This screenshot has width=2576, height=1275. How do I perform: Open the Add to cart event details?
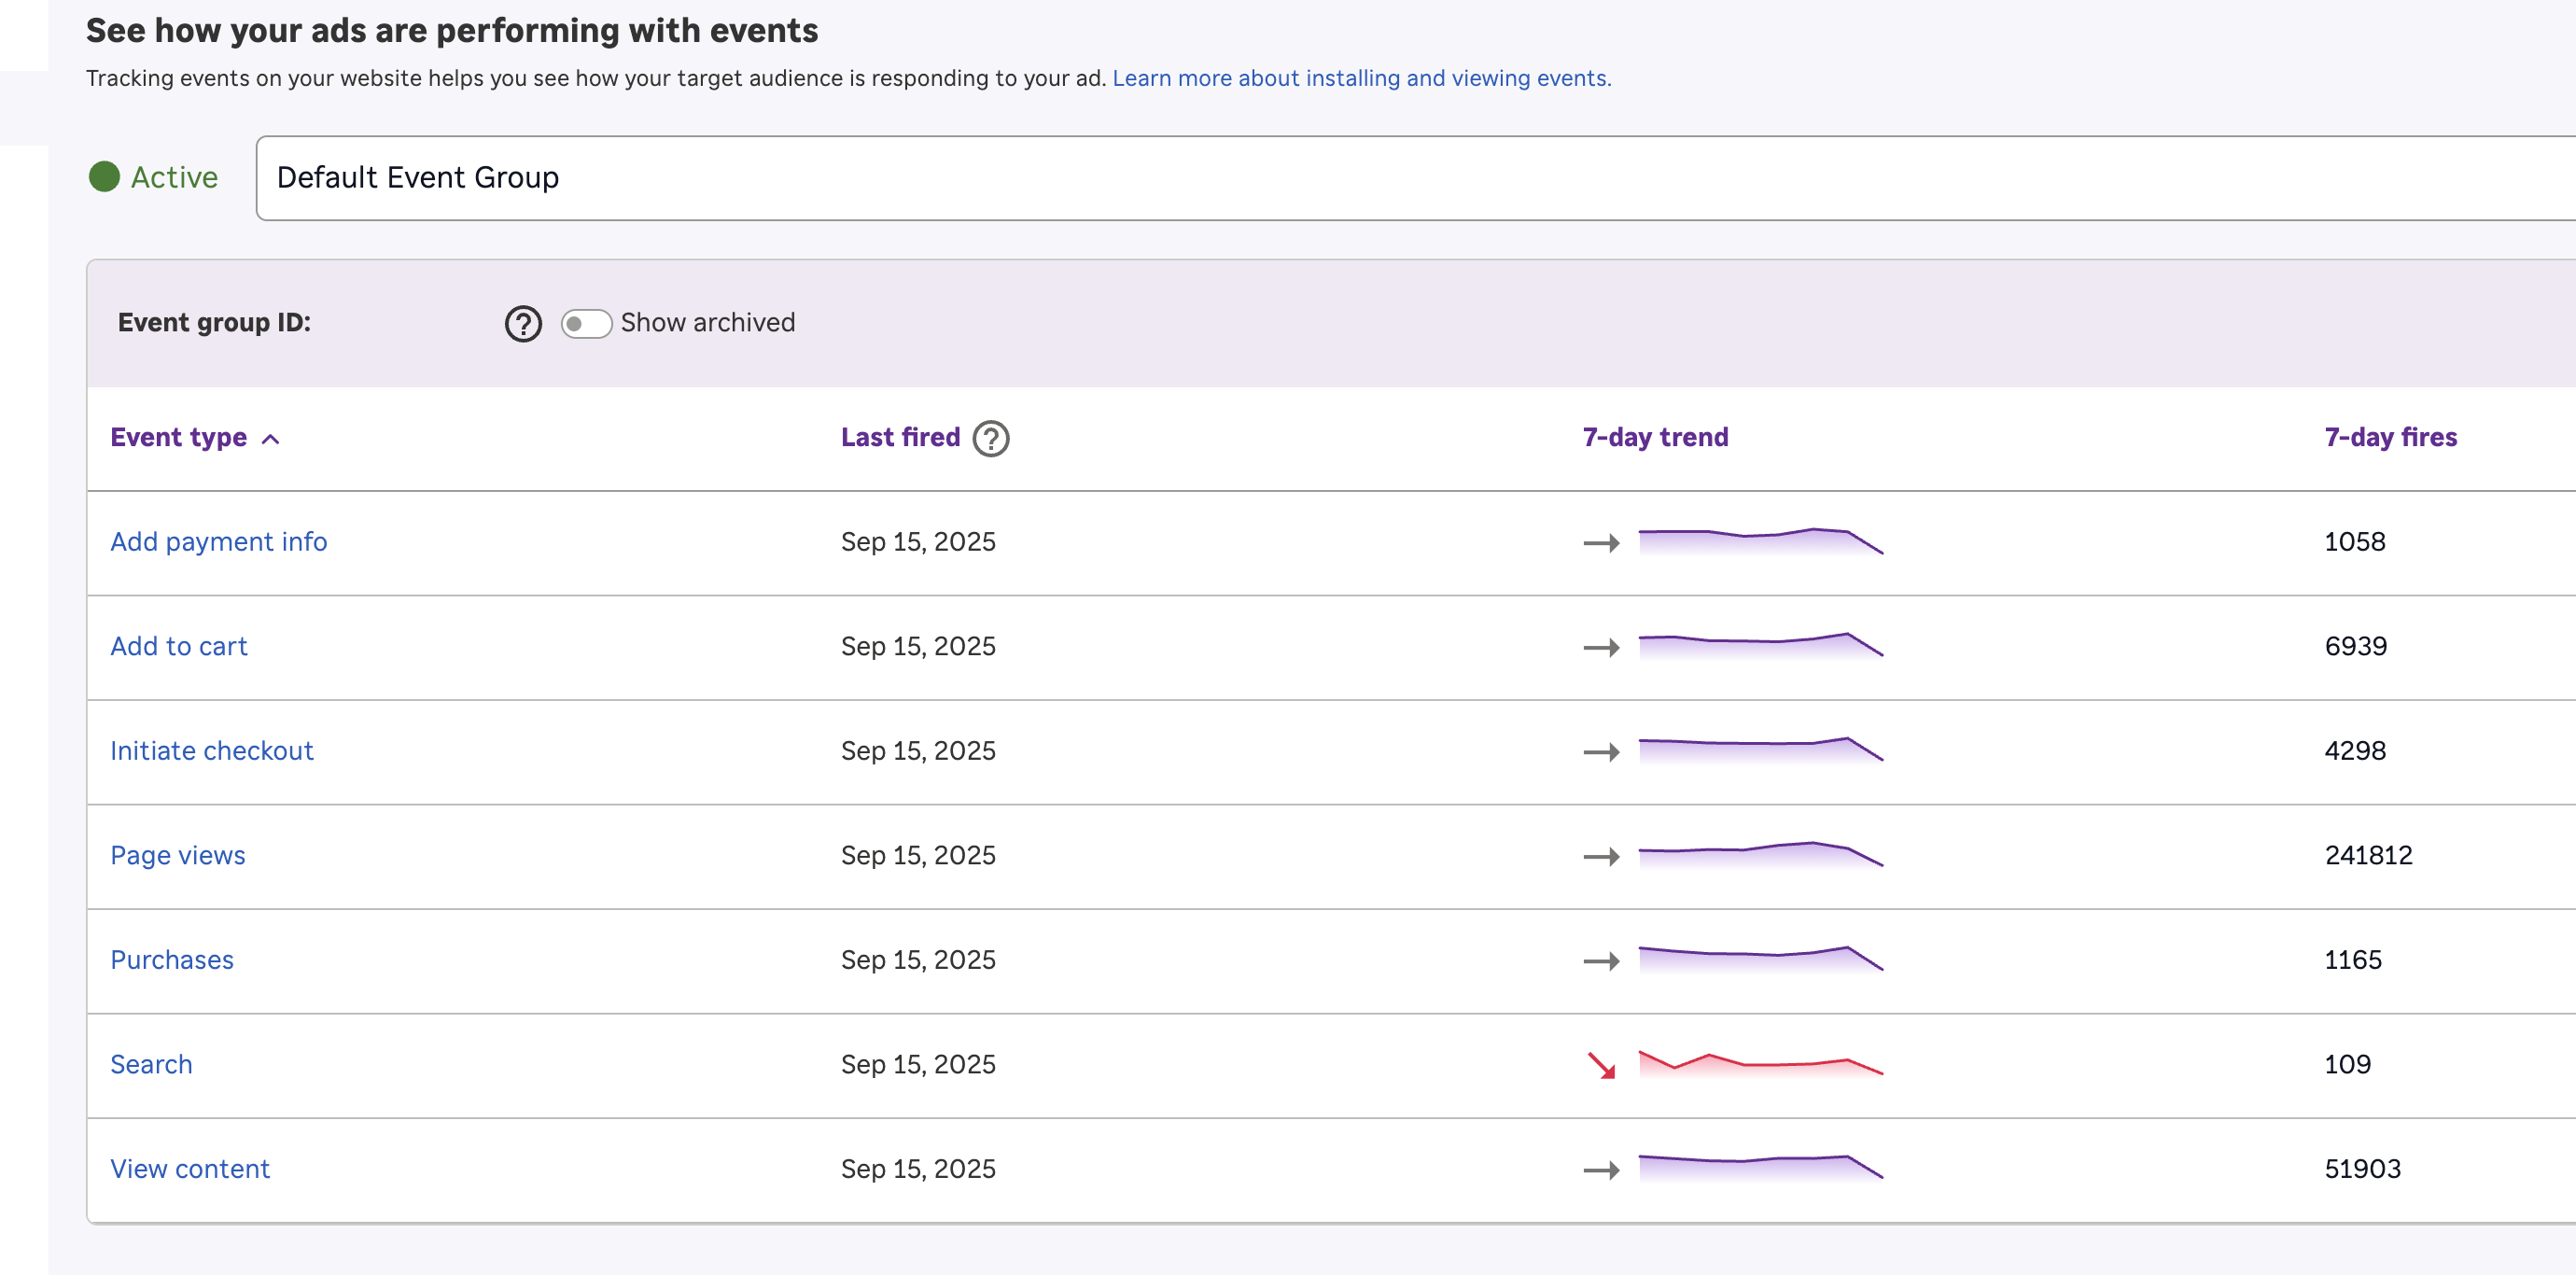[x=179, y=646]
